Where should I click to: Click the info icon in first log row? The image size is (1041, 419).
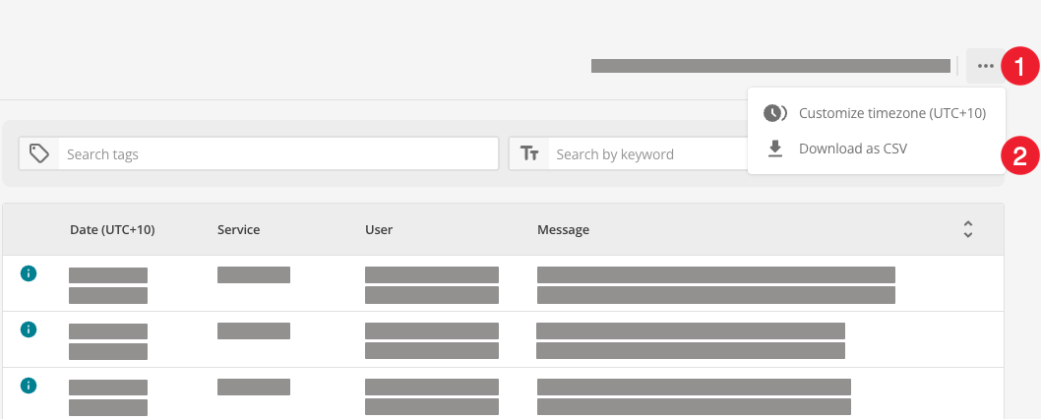tap(29, 272)
